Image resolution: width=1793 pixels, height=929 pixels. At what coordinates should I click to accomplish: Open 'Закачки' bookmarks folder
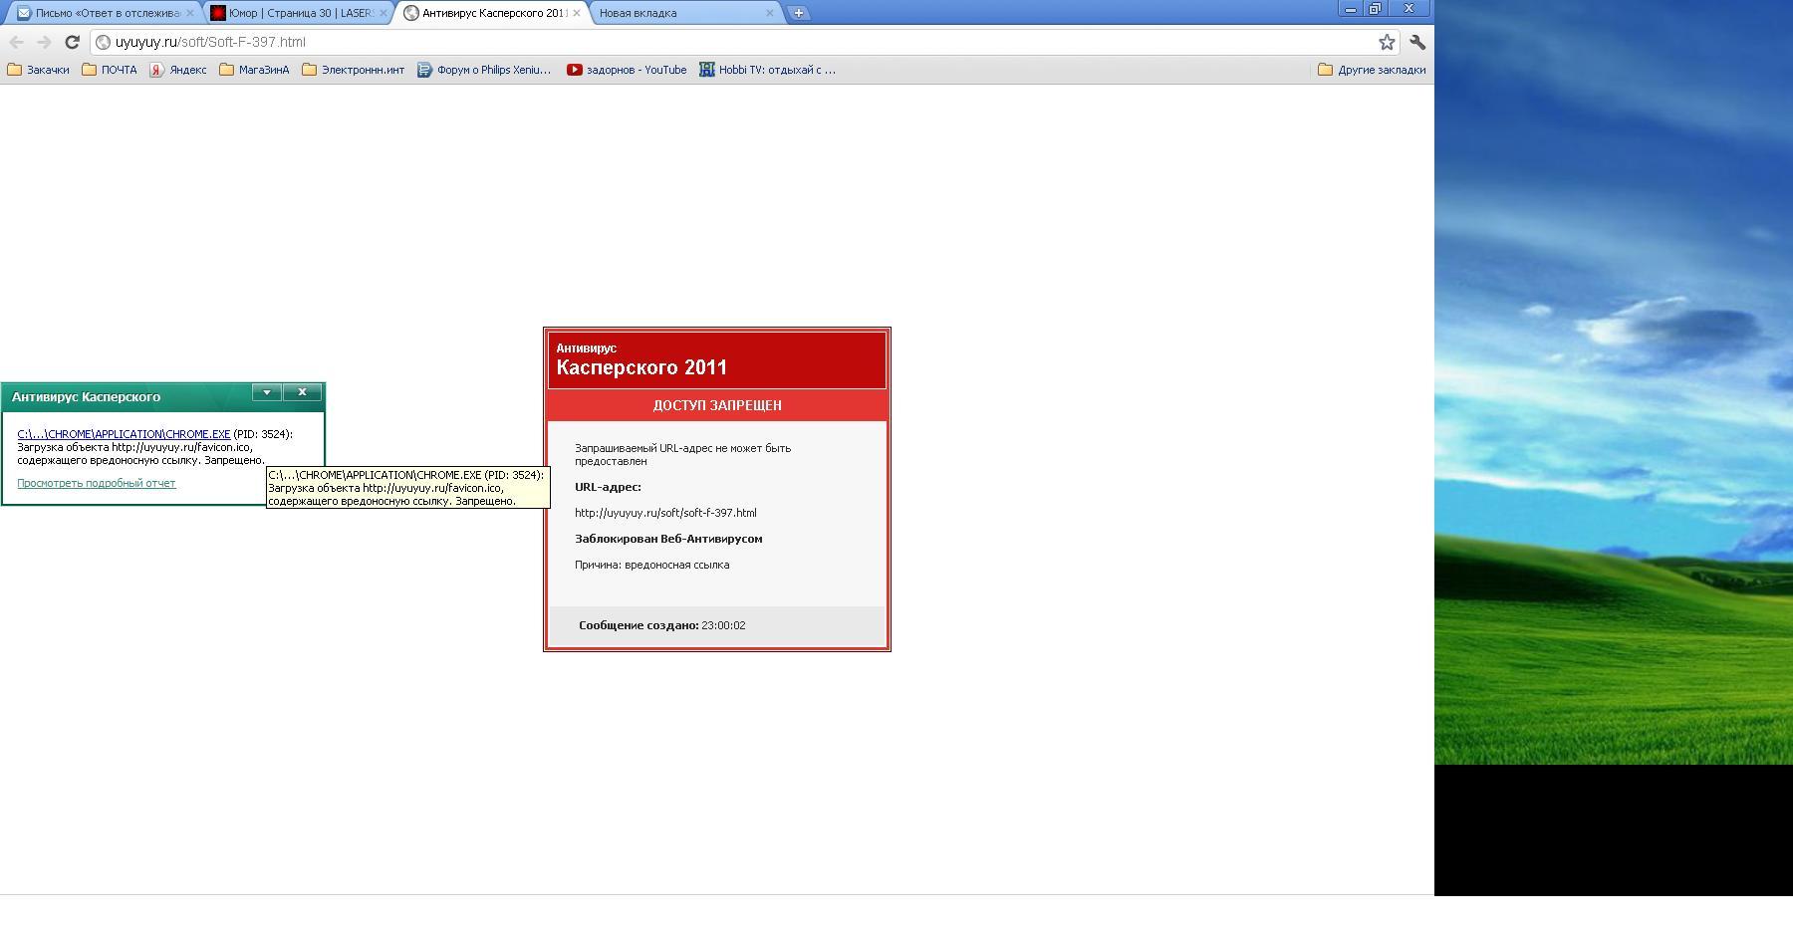[38, 70]
